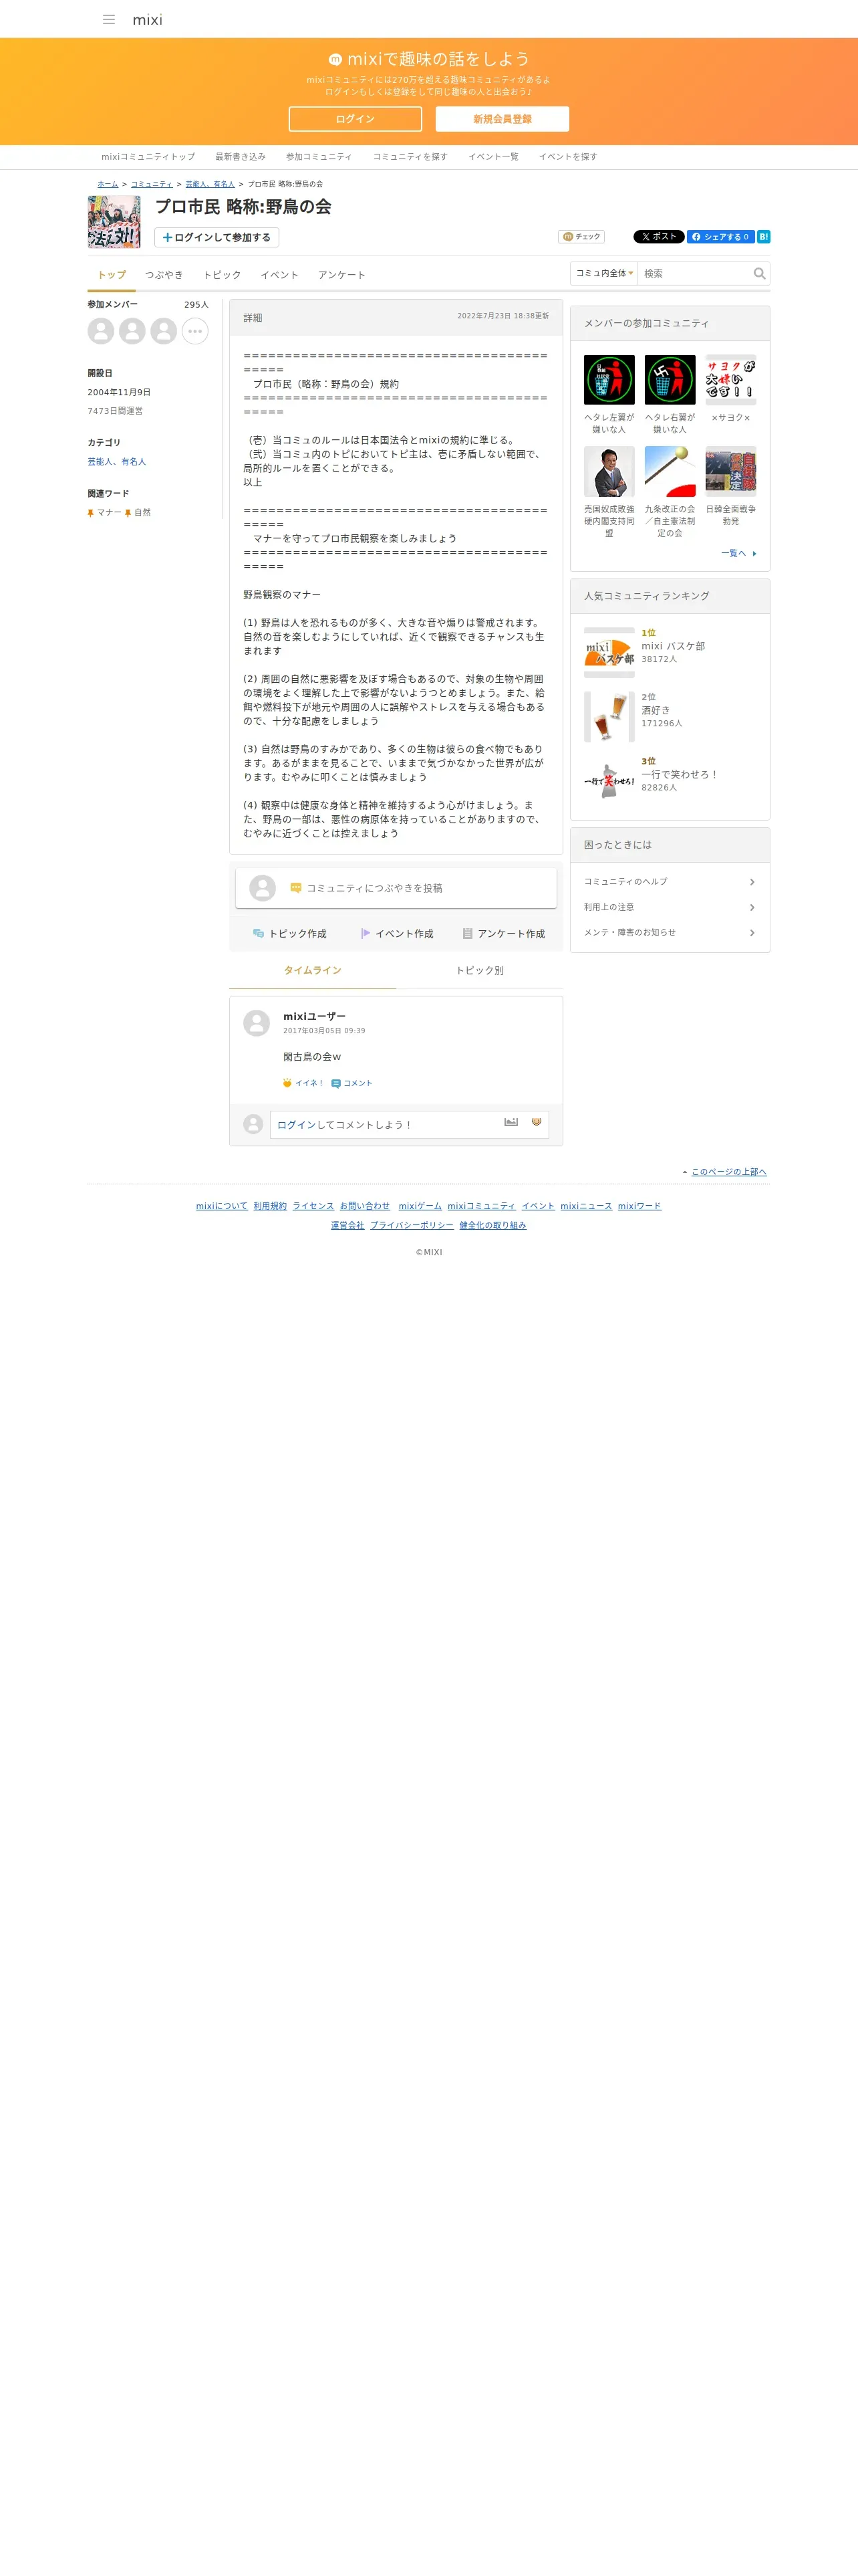Click ホーム breadcrumb link
This screenshot has height=2576, width=858.
(108, 184)
